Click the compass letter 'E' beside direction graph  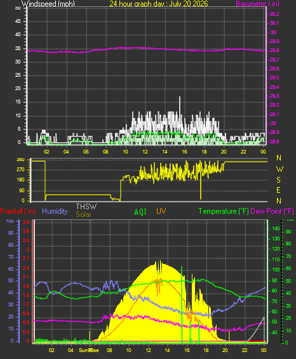point(278,190)
